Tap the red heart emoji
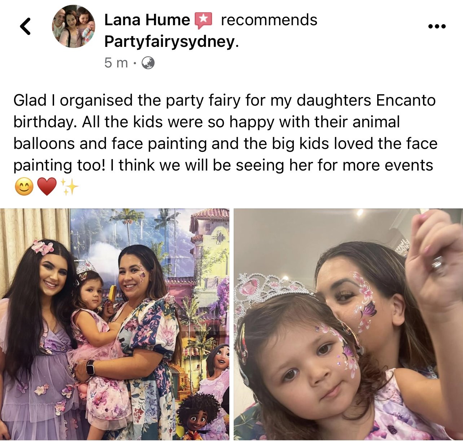 pyautogui.click(x=47, y=187)
